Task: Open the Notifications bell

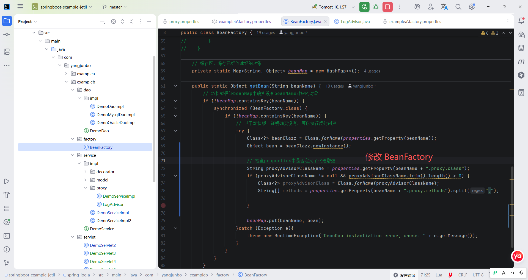Action: [521, 21]
